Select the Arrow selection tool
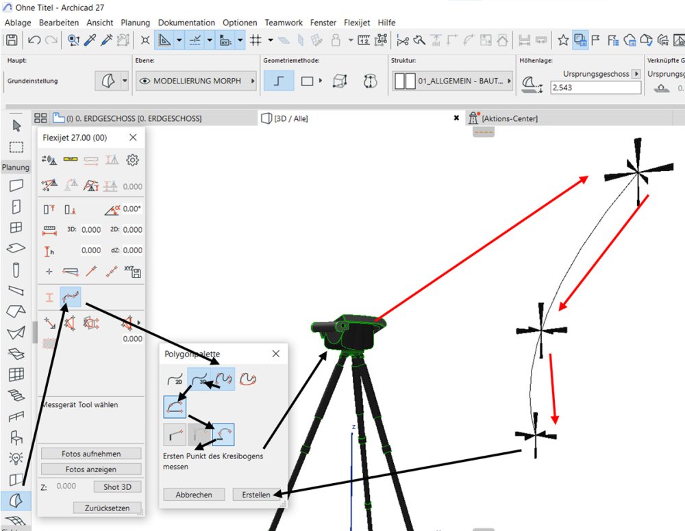The height and width of the screenshot is (531, 685). tap(16, 126)
